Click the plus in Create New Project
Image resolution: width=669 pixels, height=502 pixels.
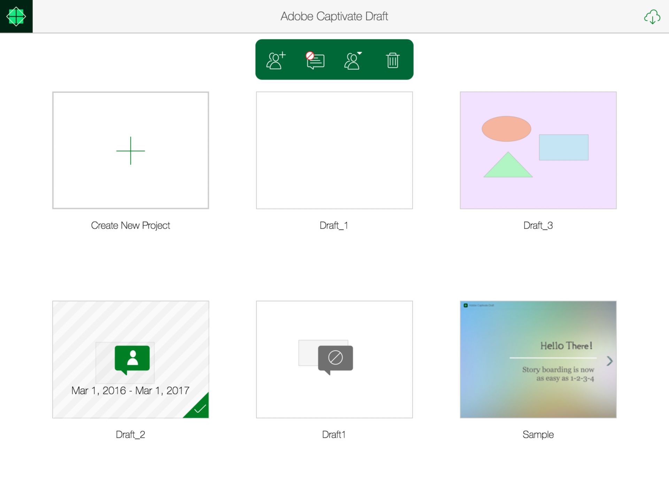[131, 151]
